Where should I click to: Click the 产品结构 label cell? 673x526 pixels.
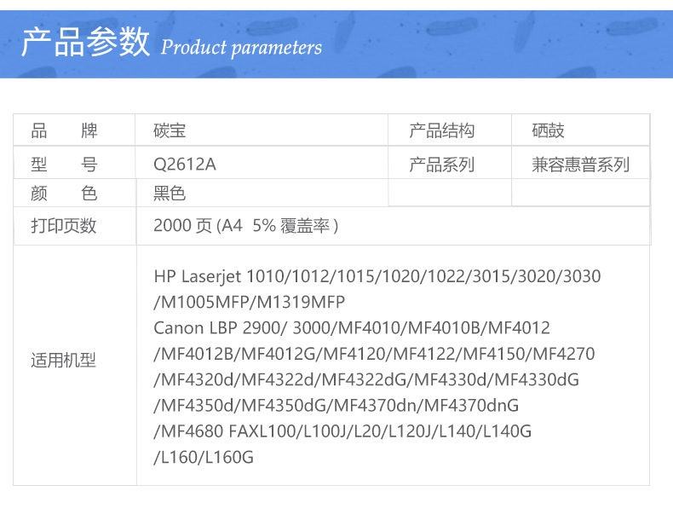(x=450, y=130)
